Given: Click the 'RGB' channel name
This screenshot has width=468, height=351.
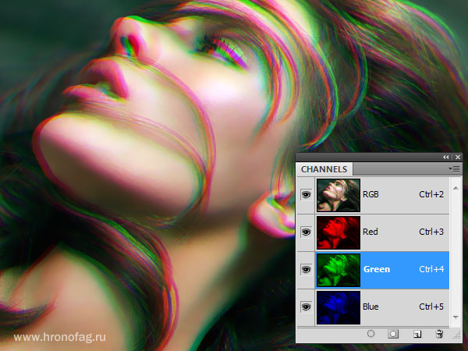Looking at the screenshot, I should coord(370,194).
